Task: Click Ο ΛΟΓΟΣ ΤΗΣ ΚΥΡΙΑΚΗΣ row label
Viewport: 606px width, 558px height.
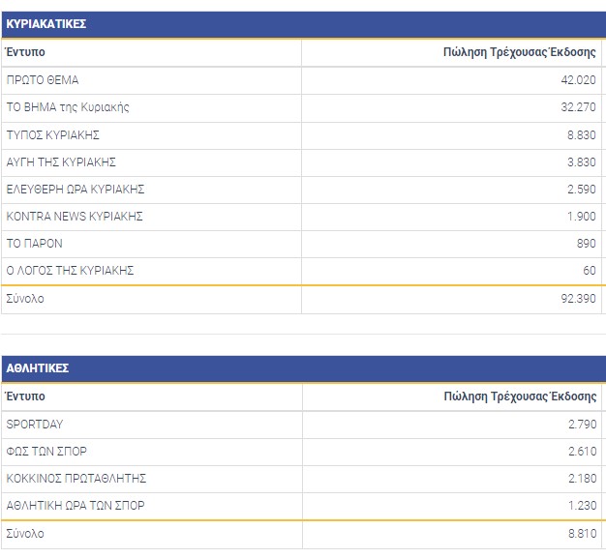Action: click(x=70, y=270)
